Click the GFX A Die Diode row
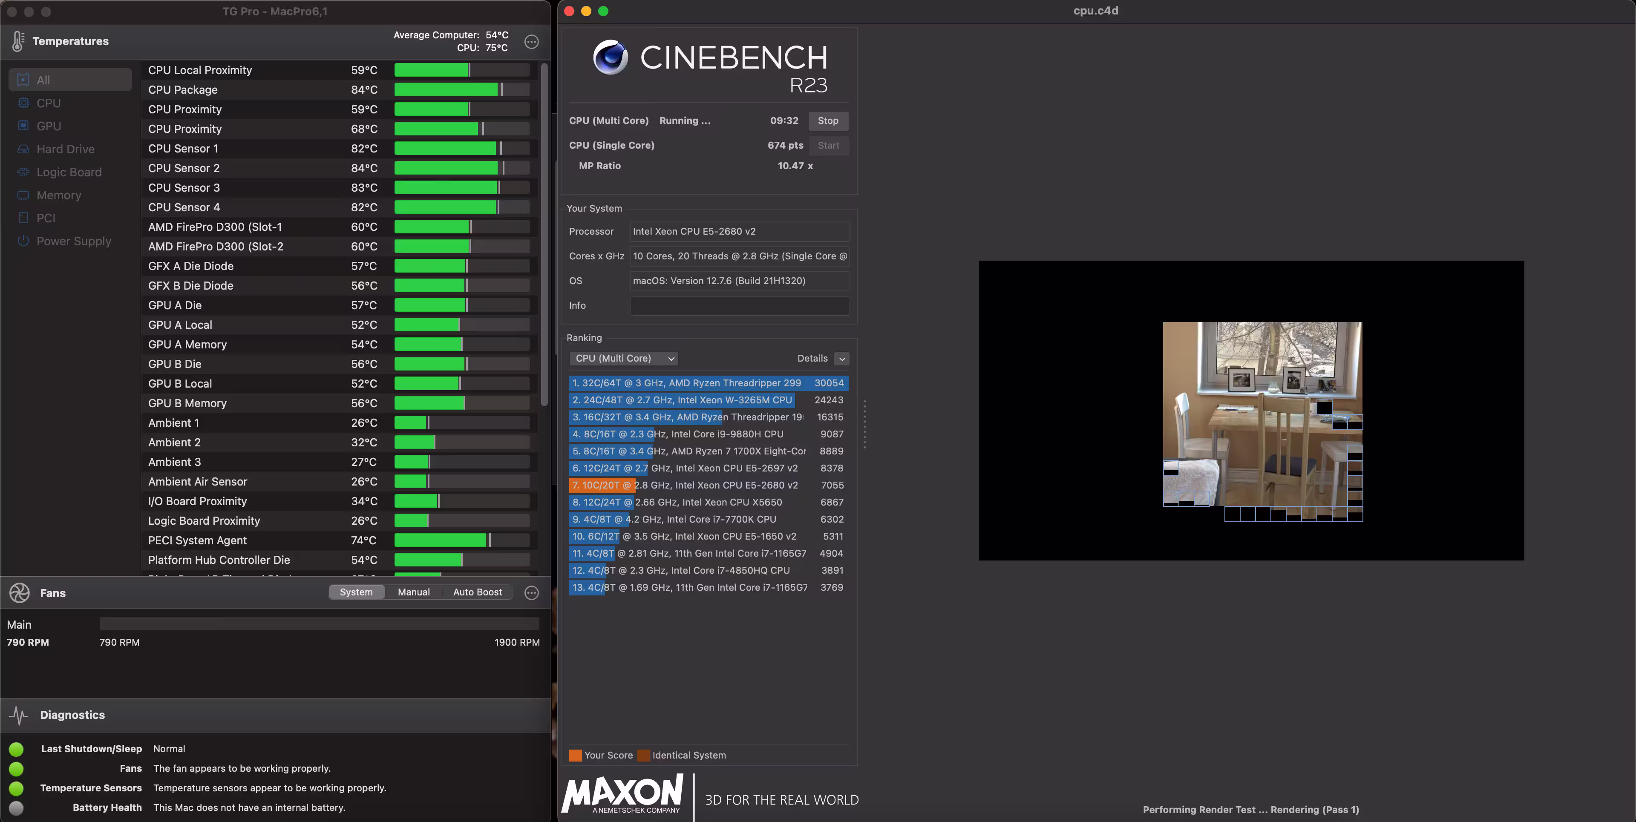 click(339, 267)
